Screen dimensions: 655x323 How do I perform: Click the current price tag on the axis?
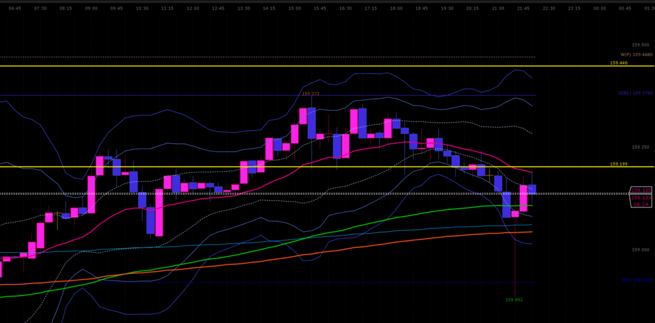641,190
